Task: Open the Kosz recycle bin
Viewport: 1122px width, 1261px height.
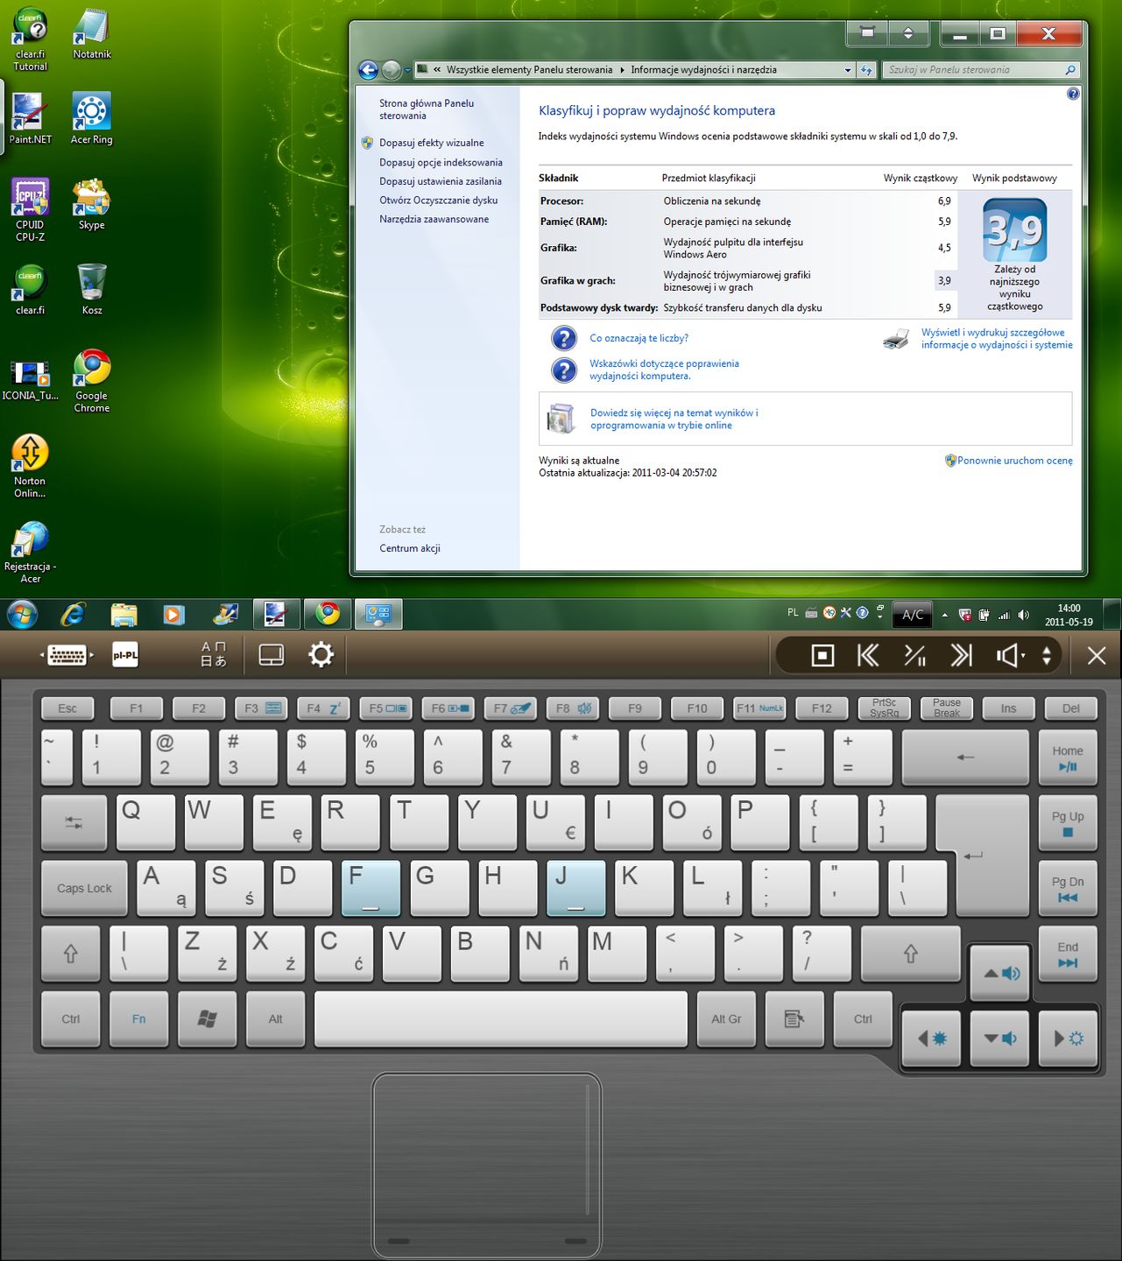Action: click(x=92, y=290)
